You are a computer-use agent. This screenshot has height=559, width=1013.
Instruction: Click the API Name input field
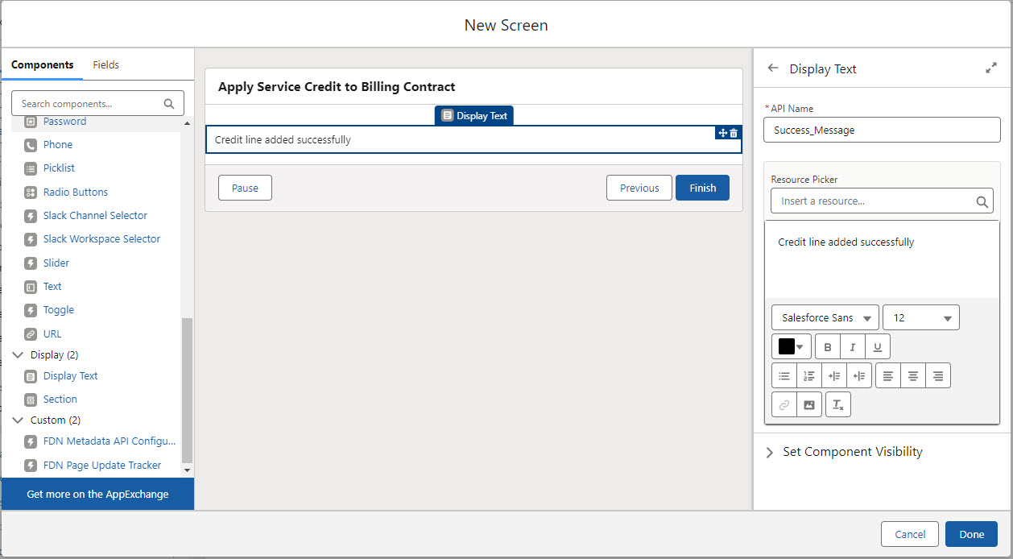pyautogui.click(x=882, y=130)
